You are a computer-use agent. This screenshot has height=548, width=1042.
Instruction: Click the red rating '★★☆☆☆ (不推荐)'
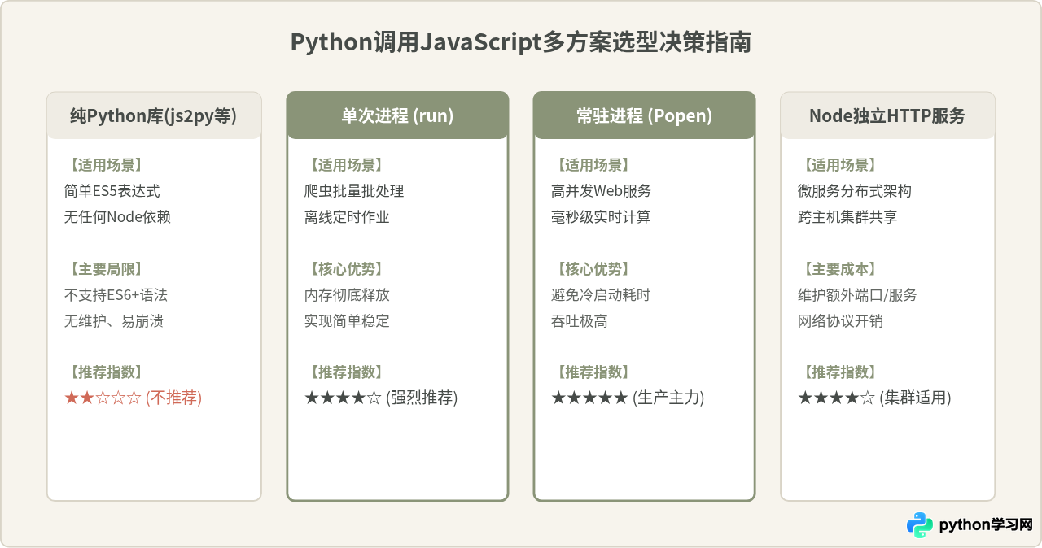[133, 398]
